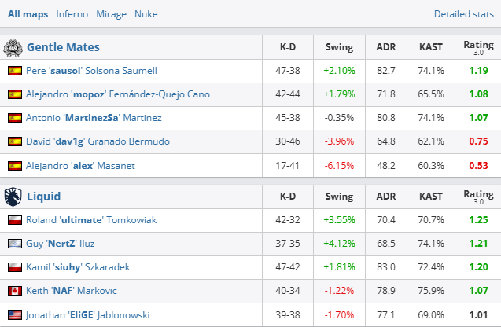Click the Spanish flag beside sausol

(x=14, y=71)
